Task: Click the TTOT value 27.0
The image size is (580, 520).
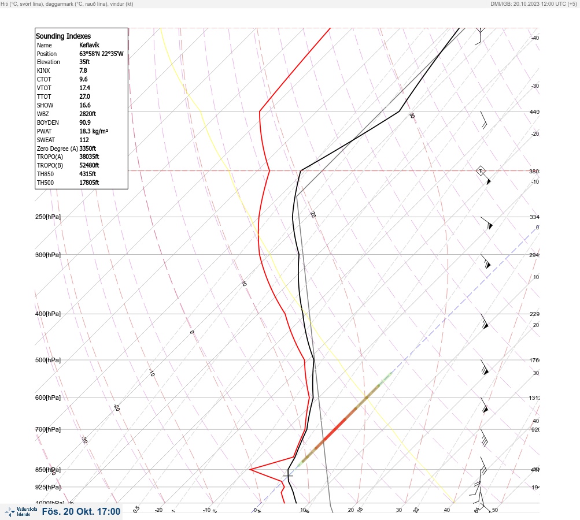Action: 84,96
